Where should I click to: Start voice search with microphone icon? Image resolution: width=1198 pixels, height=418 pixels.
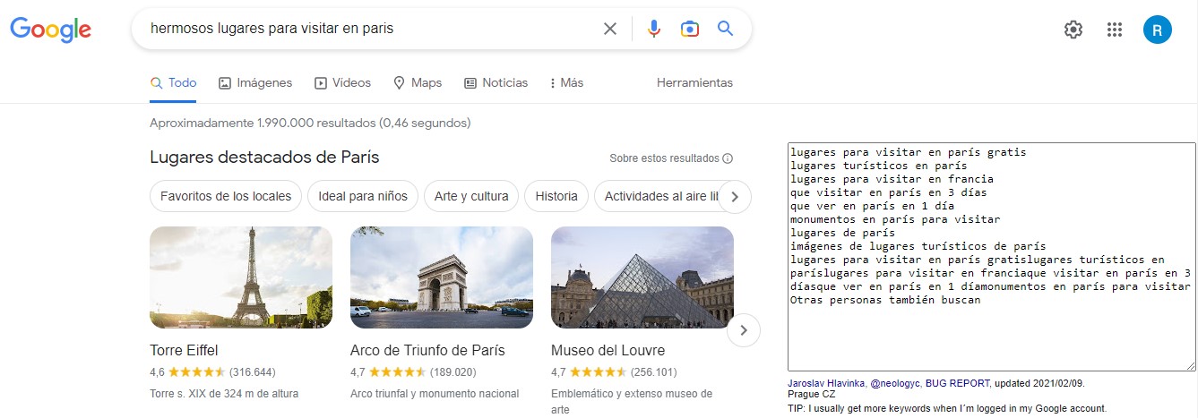[654, 29]
